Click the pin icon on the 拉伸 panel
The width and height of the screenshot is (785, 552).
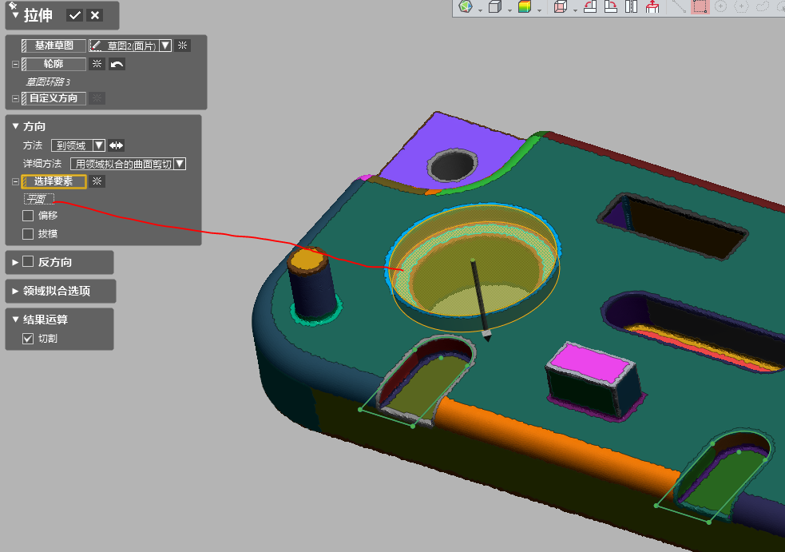coord(13,5)
